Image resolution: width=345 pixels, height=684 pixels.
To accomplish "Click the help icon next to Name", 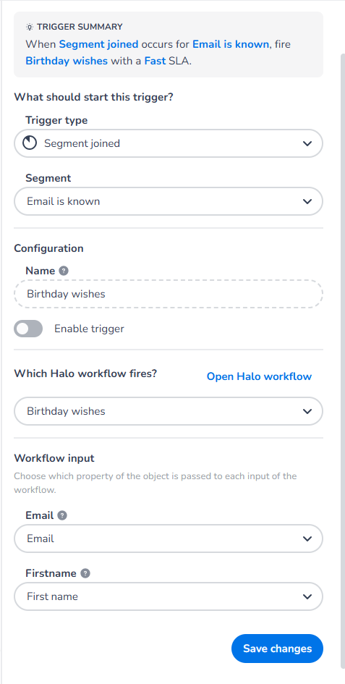I will 64,271.
